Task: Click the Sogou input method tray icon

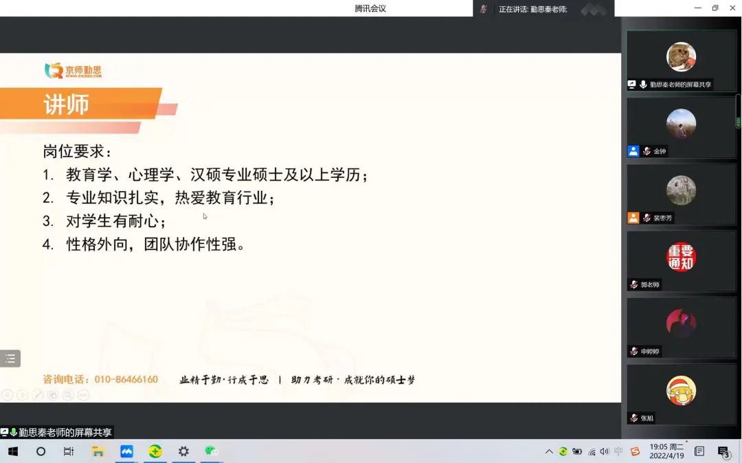Action: (x=635, y=451)
